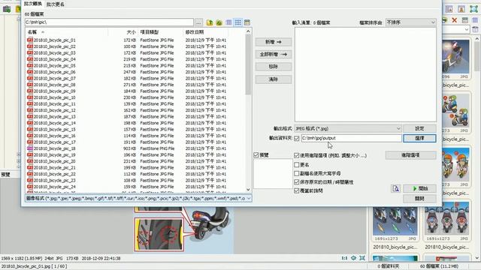Viewport: 481px width, 270px height.
Task: Click the 1:1 actual size indicator
Action: pyautogui.click(x=344, y=258)
